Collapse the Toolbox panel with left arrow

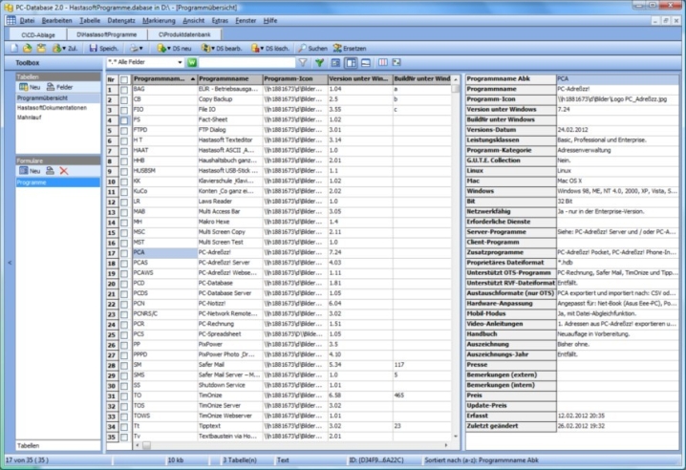point(11,261)
